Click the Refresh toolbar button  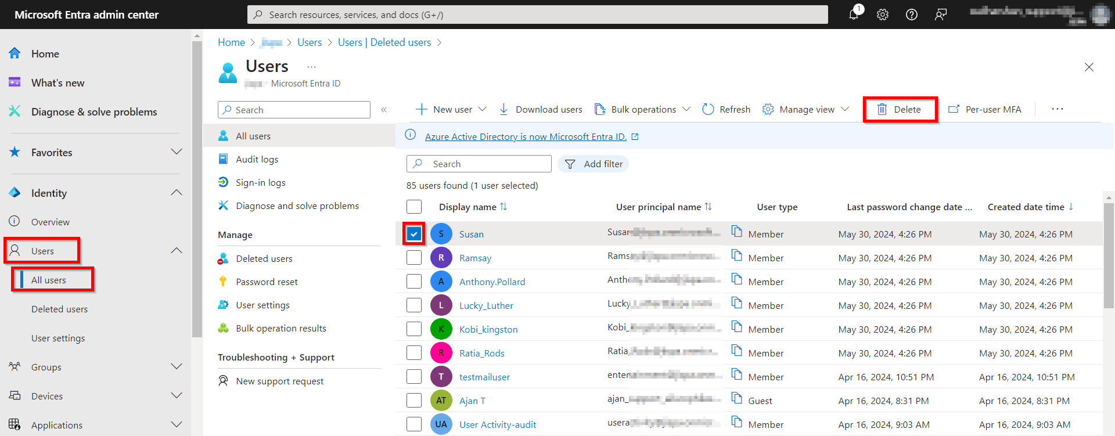point(726,109)
